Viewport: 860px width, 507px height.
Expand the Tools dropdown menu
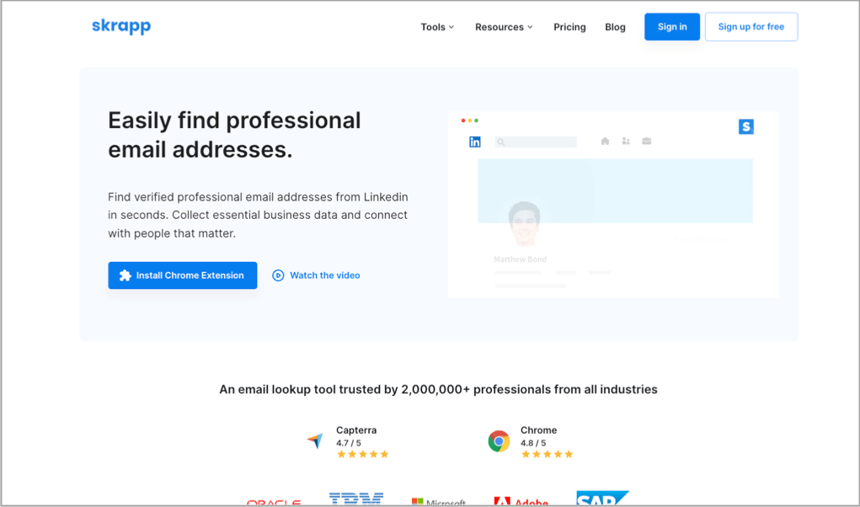tap(437, 27)
